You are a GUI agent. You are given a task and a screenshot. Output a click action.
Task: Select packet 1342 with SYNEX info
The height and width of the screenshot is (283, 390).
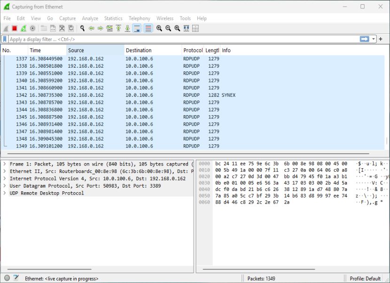[193, 95]
